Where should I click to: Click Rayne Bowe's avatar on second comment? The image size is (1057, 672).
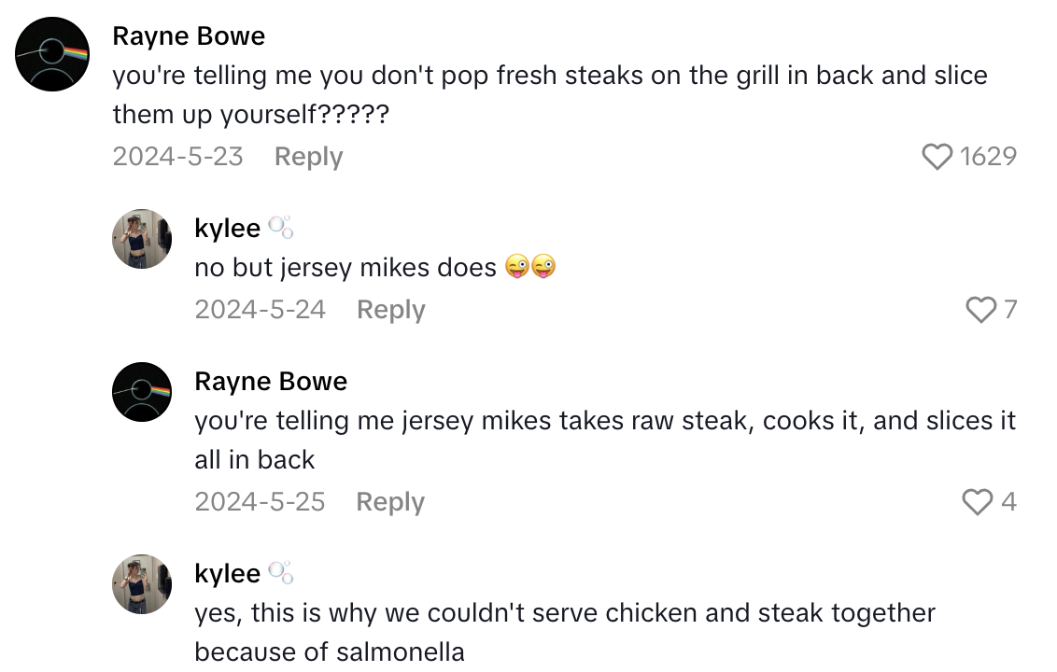(141, 392)
